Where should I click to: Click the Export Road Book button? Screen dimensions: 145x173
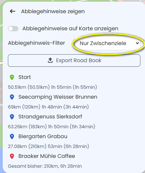pos(74,61)
